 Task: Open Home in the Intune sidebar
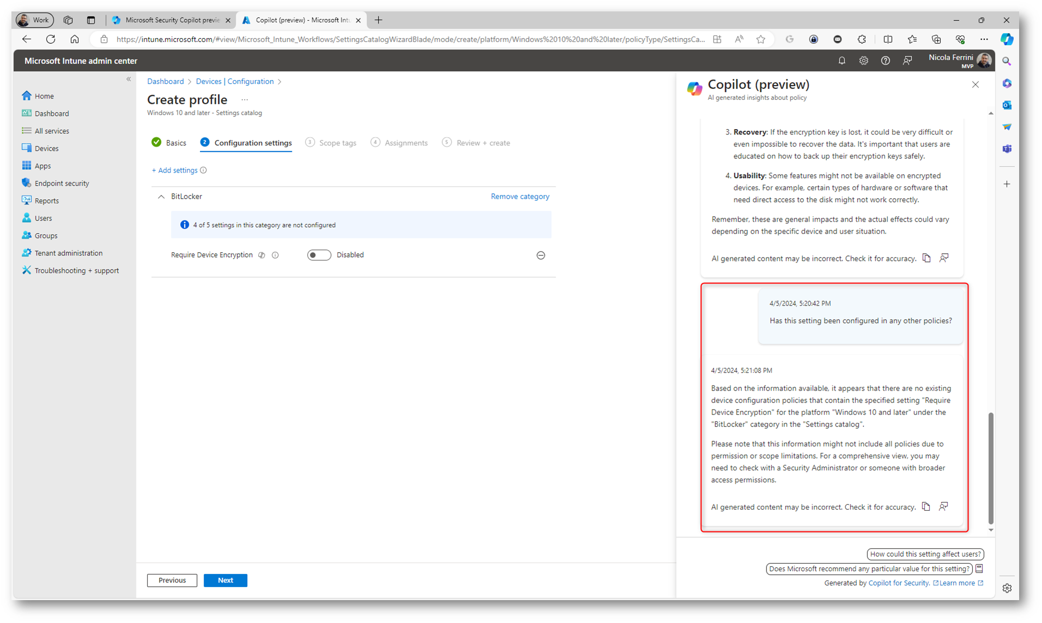[x=44, y=96]
